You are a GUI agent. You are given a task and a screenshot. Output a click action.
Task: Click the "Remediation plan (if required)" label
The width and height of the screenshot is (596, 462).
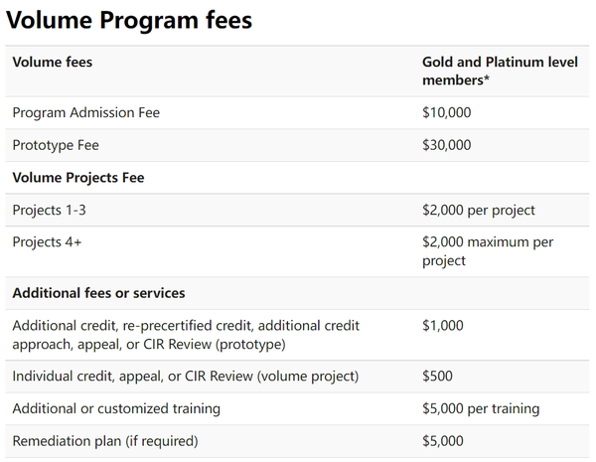pos(105,441)
